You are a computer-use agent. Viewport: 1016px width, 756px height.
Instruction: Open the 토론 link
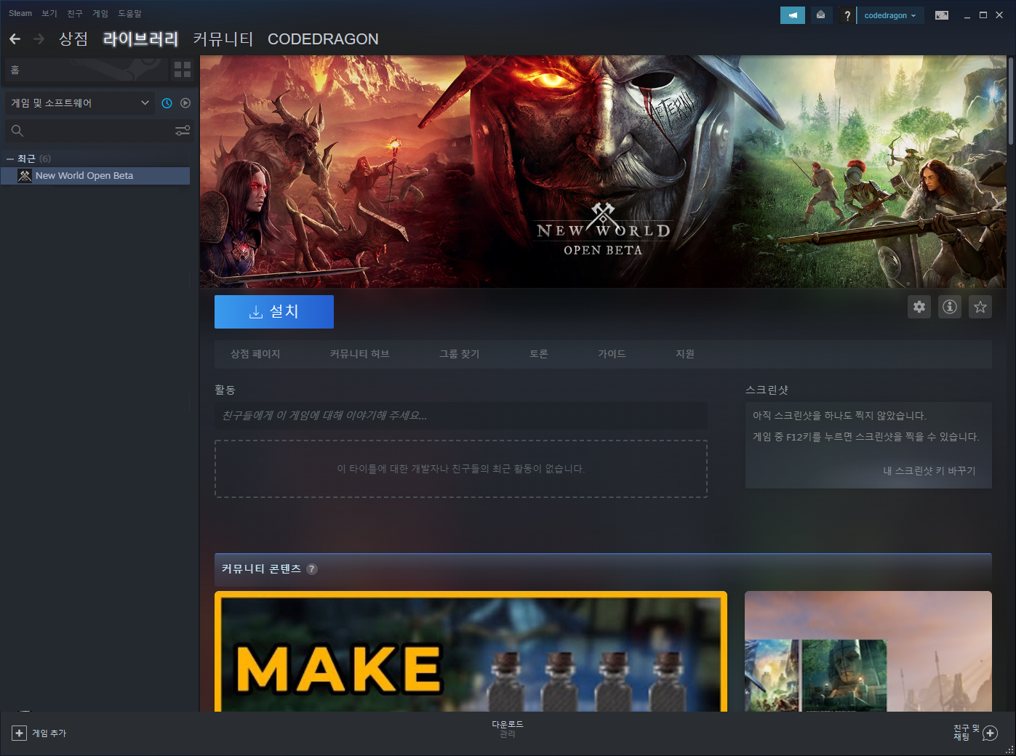pos(539,354)
